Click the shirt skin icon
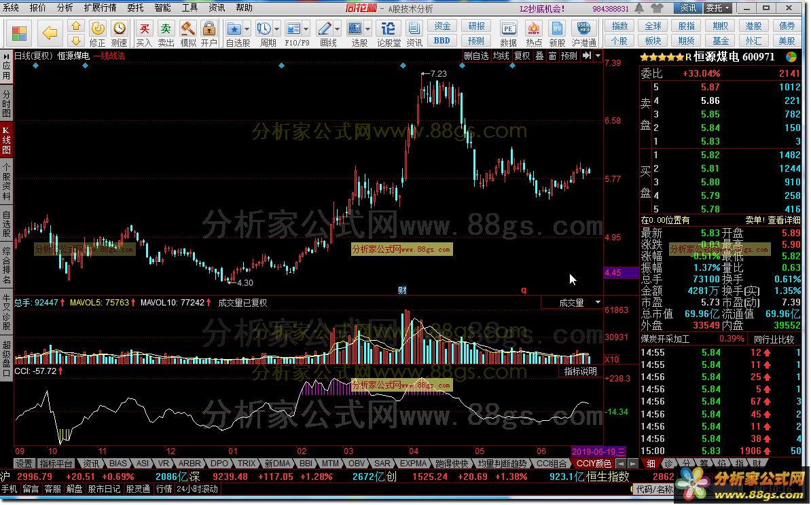 (x=657, y=7)
